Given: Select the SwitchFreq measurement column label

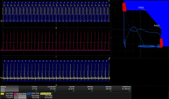Looking at the screenshot, I should point(126,87).
